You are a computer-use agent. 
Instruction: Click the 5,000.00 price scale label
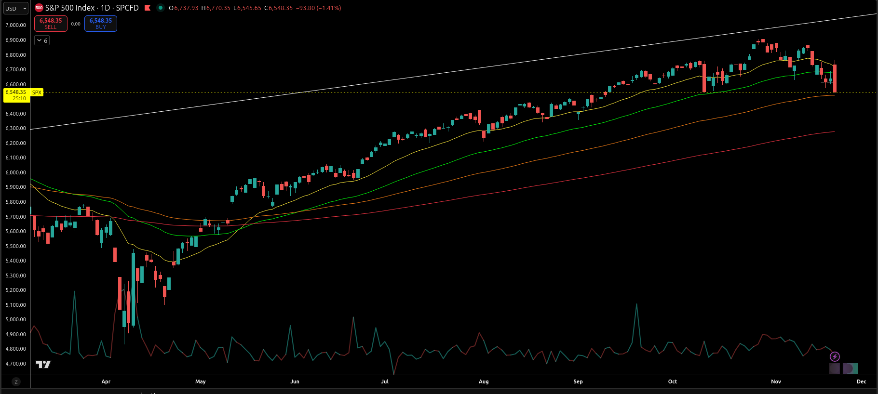[16, 319]
